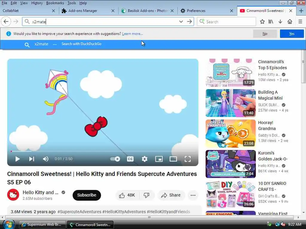
Task: Open the hamburger application menu
Action: point(300,21)
